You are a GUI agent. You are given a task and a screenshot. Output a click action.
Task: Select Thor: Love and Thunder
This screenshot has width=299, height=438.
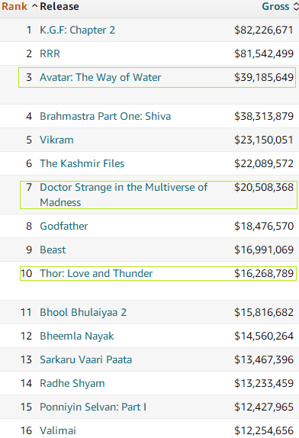click(96, 273)
